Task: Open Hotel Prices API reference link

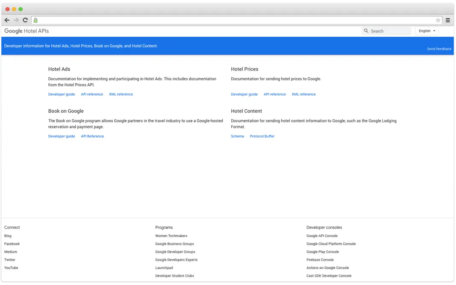Action: 274,94
